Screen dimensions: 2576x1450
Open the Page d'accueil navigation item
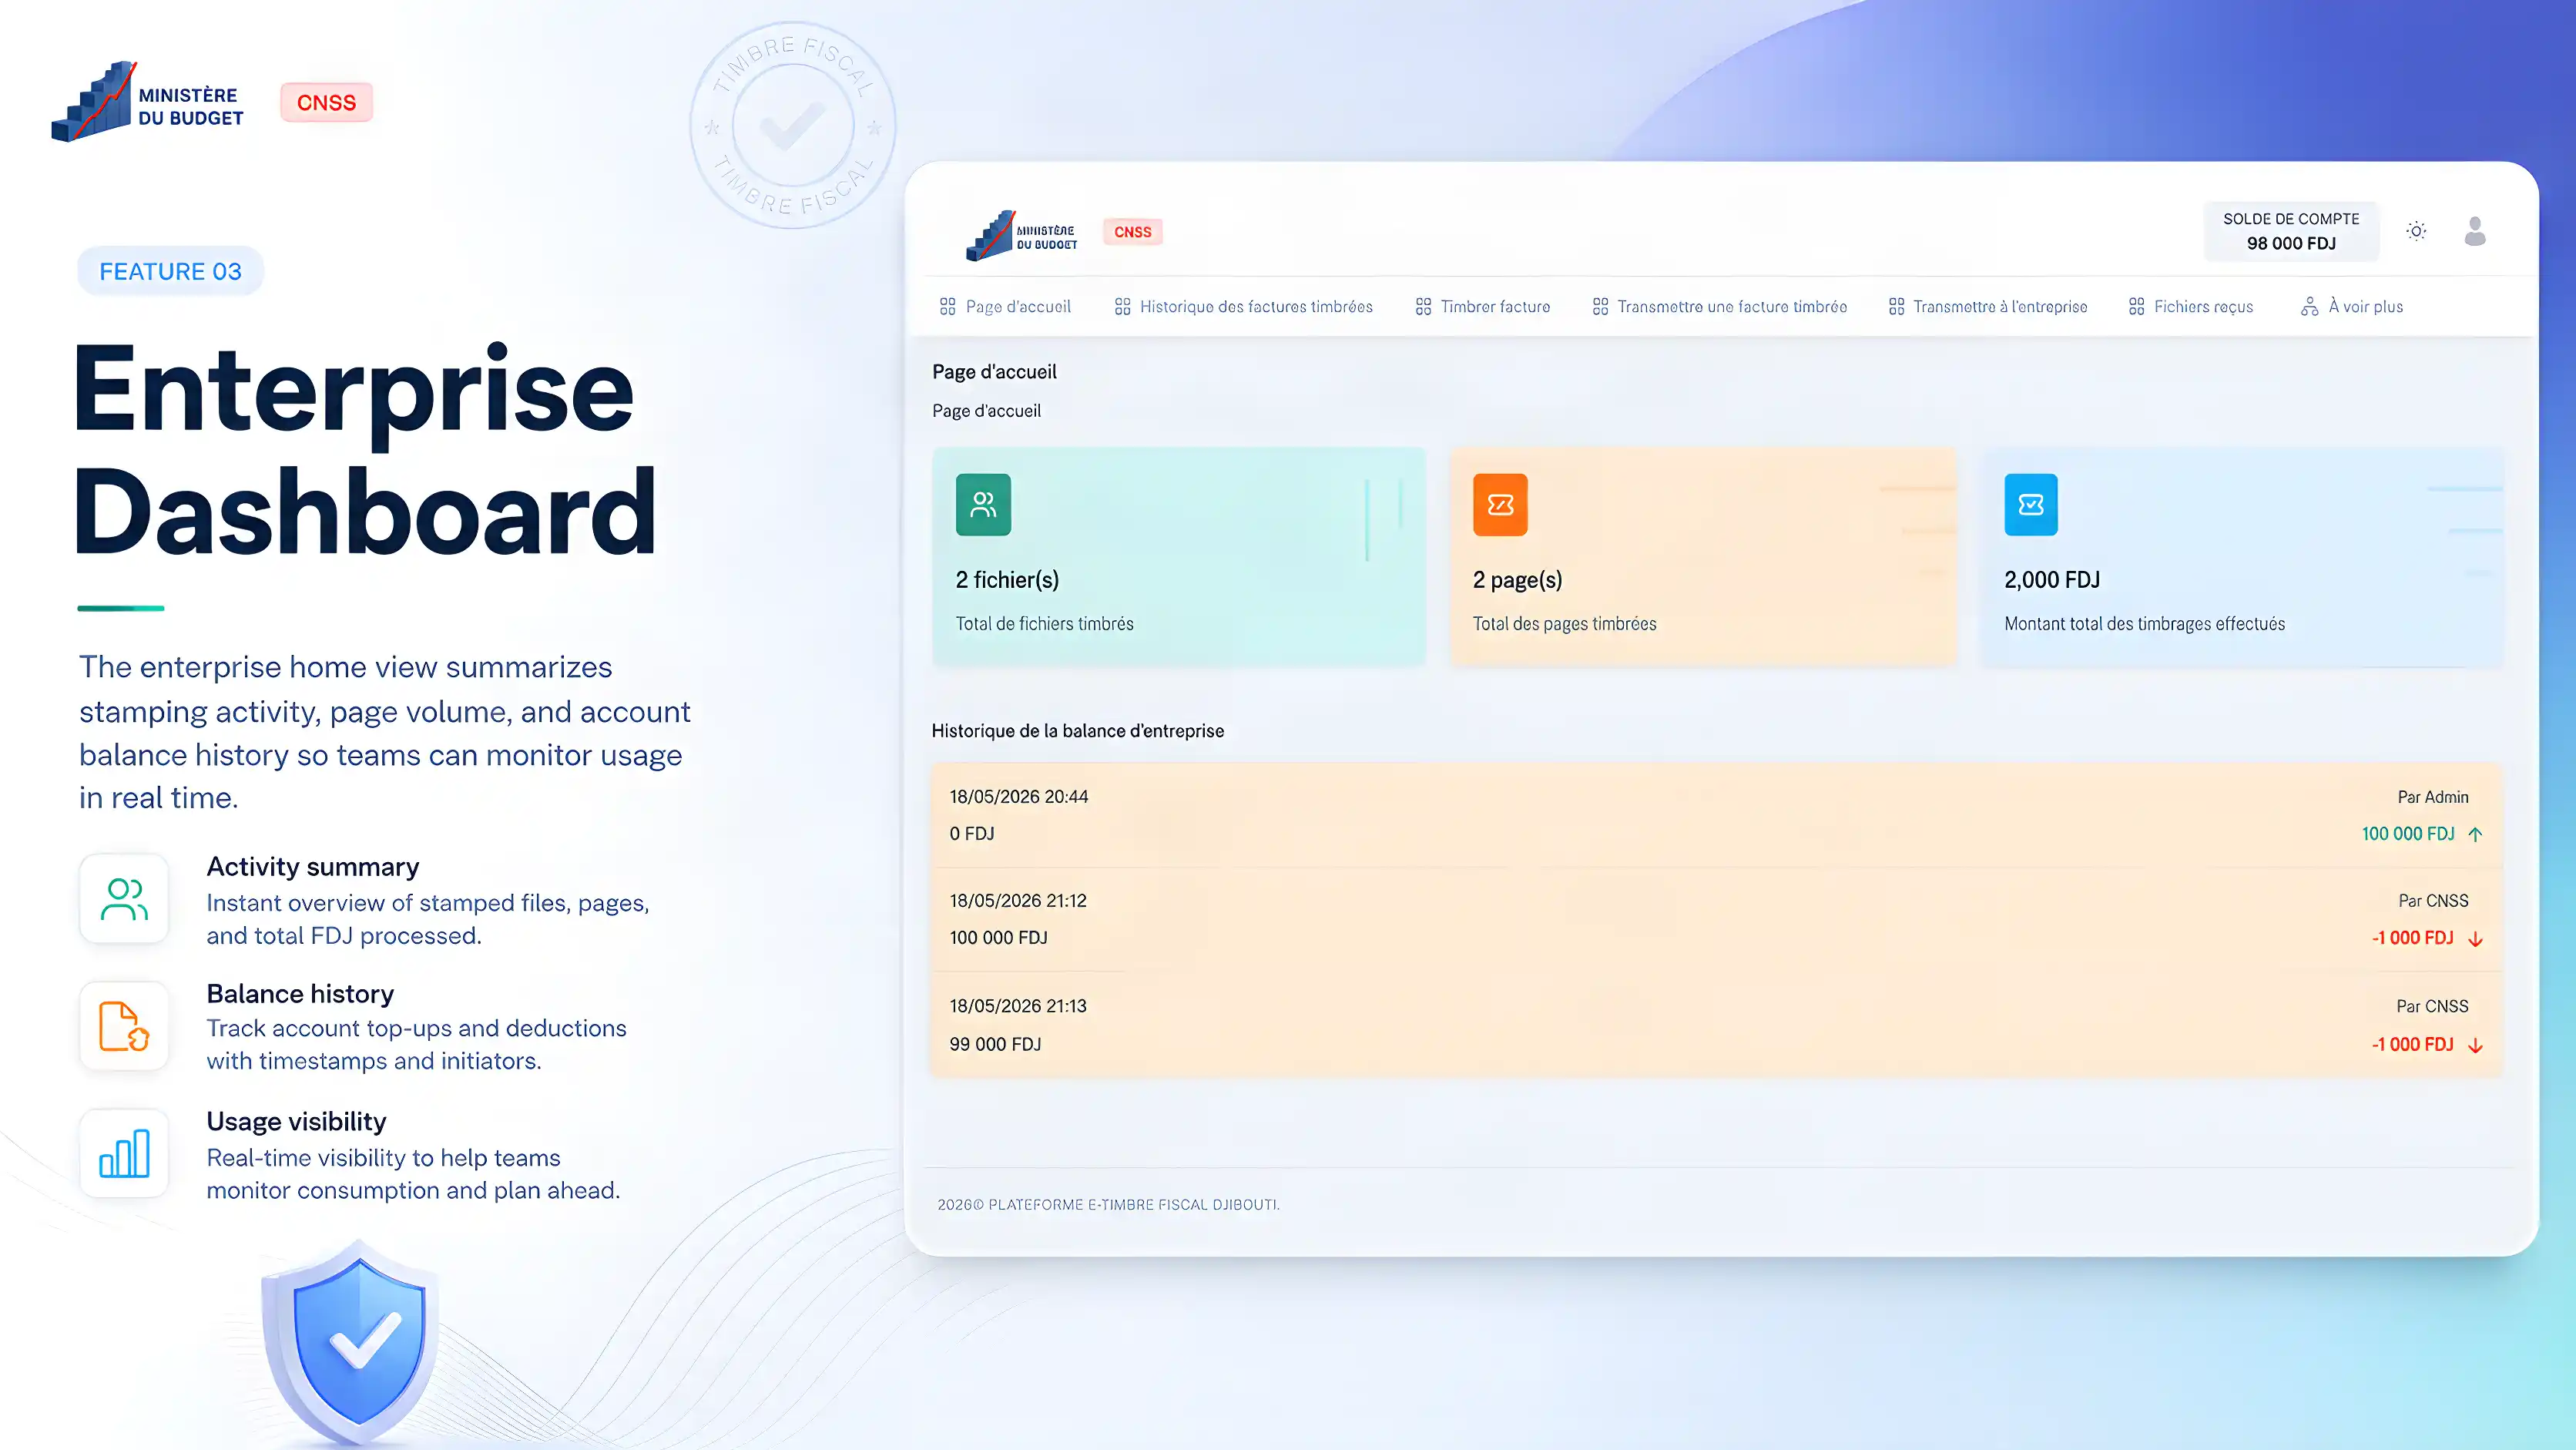pos(1005,306)
